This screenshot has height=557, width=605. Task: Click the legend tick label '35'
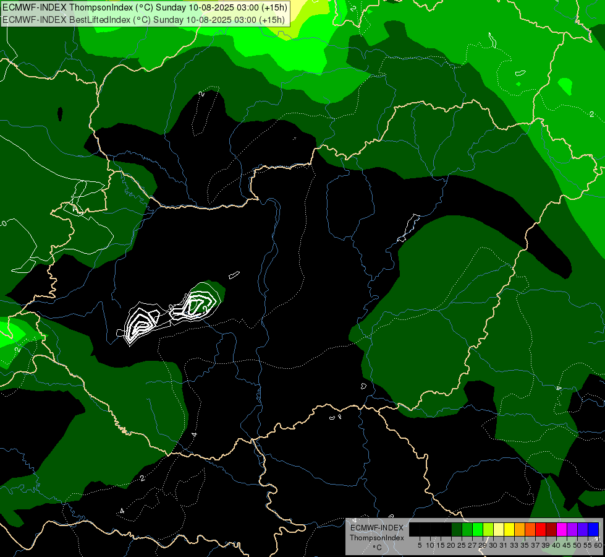point(525,545)
